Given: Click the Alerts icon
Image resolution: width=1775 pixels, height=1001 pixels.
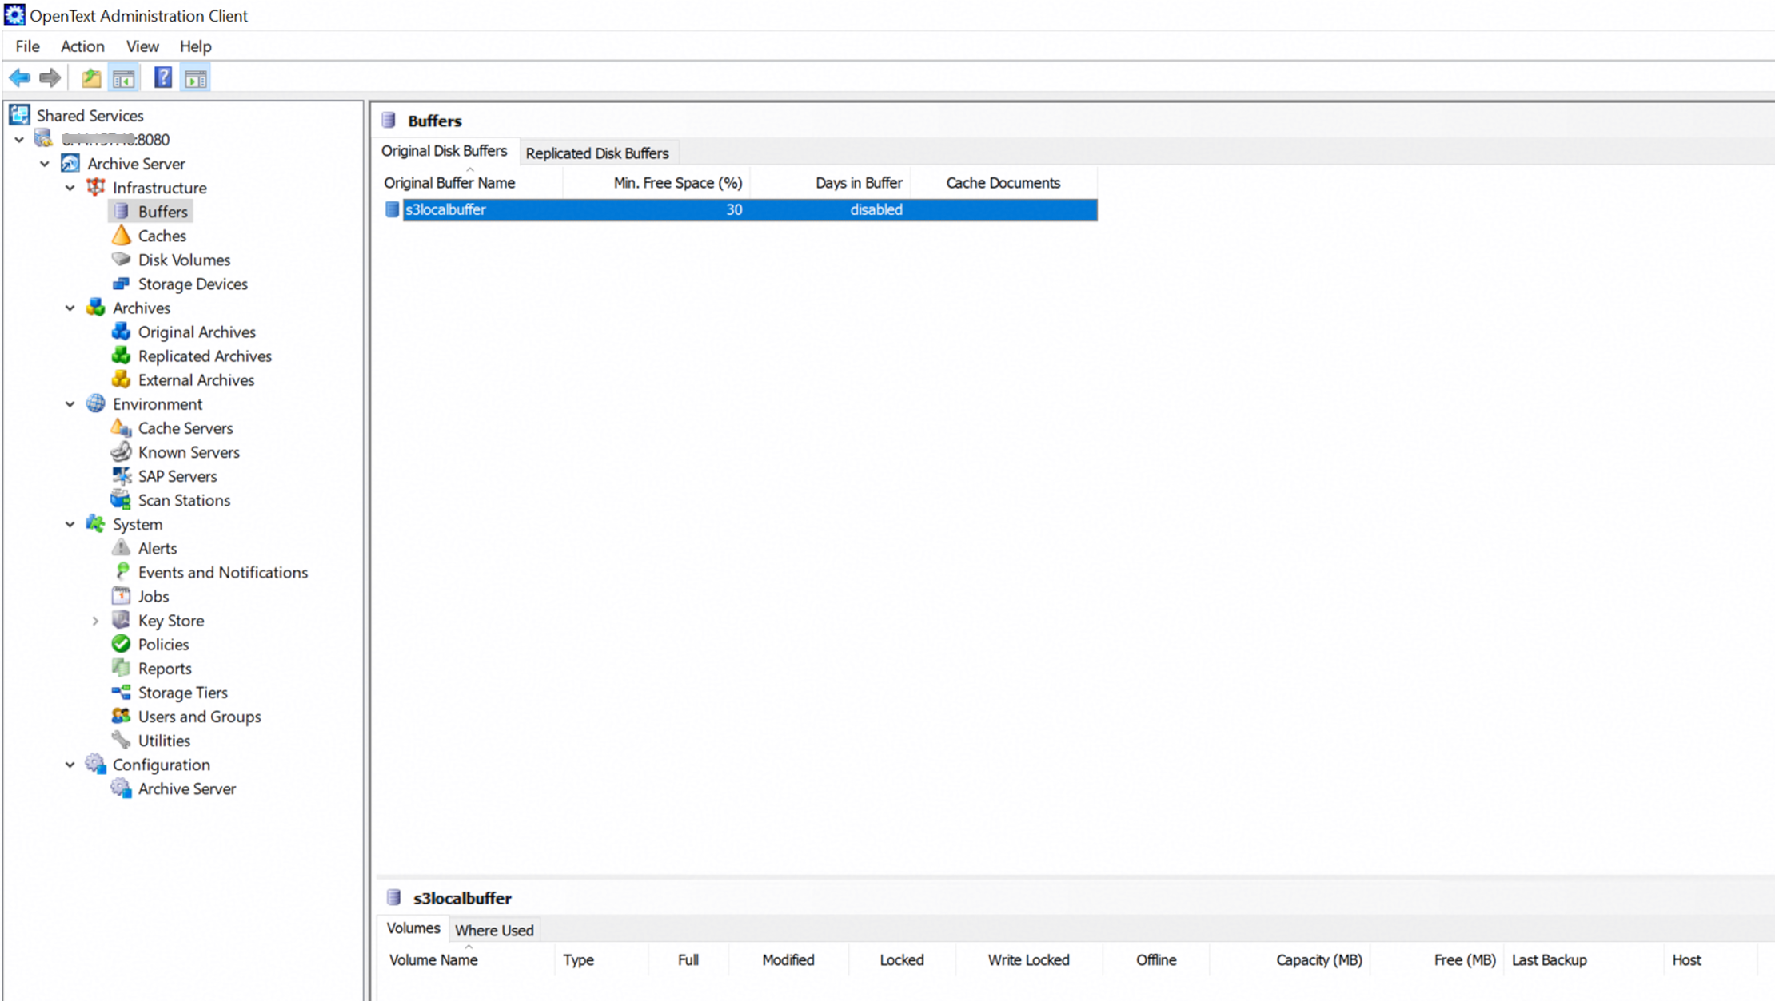Looking at the screenshot, I should pyautogui.click(x=121, y=547).
